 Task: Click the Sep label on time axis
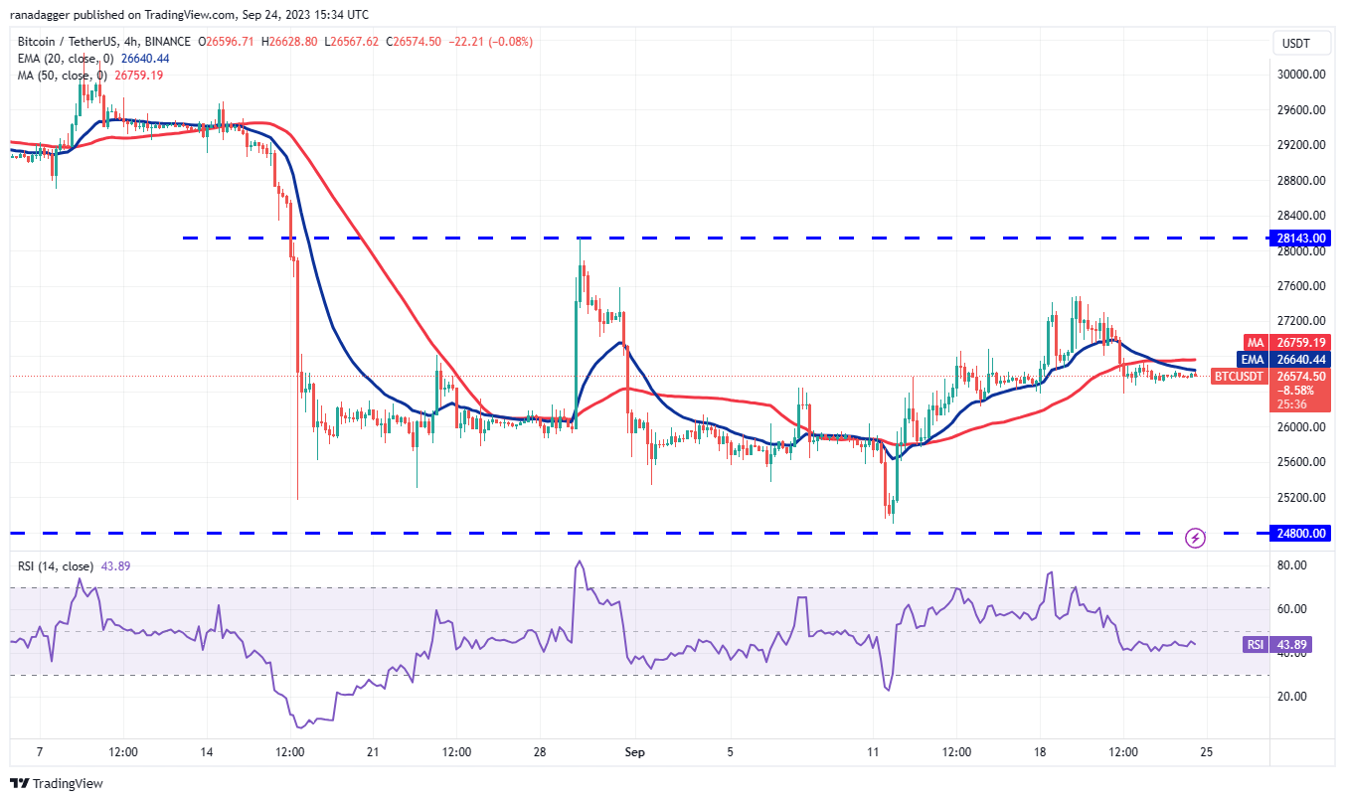636,752
